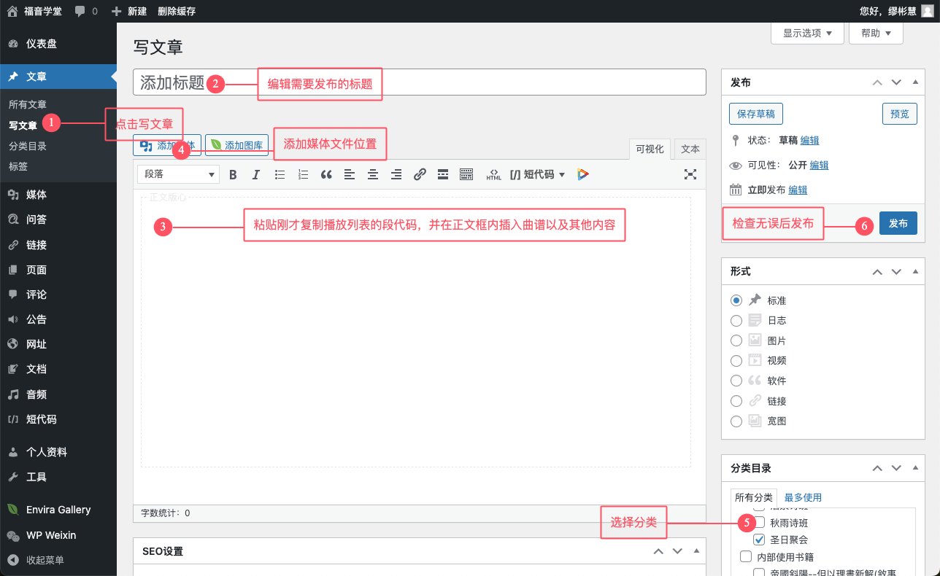Click 删除缓存 in admin bar

pyautogui.click(x=177, y=11)
